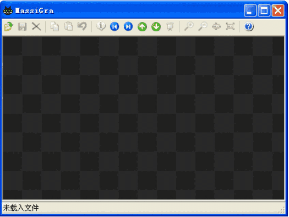Click the resize grip in status bar corner

(x=282, y=210)
